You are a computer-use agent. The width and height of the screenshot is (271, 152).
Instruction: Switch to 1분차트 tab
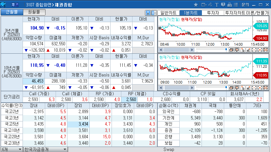[191, 13]
